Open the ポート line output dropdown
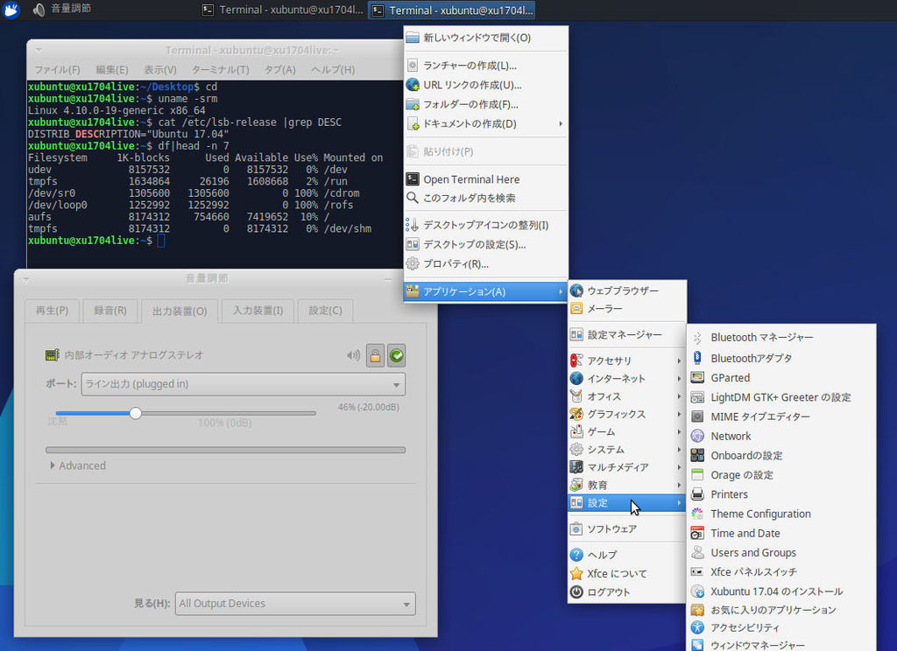Viewport: 897px width, 651px height. pos(244,384)
